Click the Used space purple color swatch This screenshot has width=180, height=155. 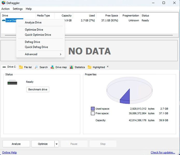click(93, 109)
